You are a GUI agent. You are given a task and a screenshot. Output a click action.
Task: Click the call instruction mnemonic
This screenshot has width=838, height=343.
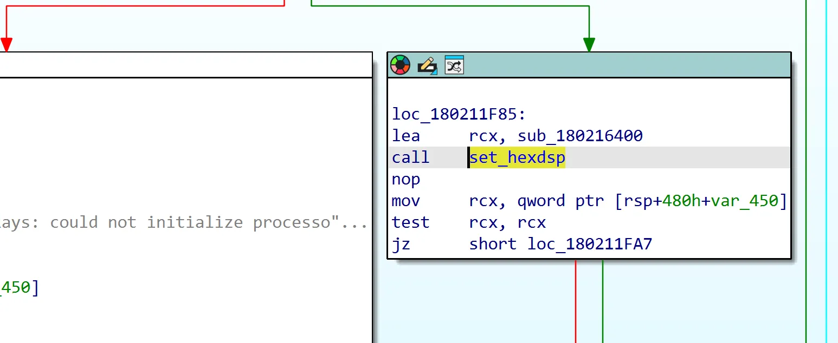click(410, 157)
